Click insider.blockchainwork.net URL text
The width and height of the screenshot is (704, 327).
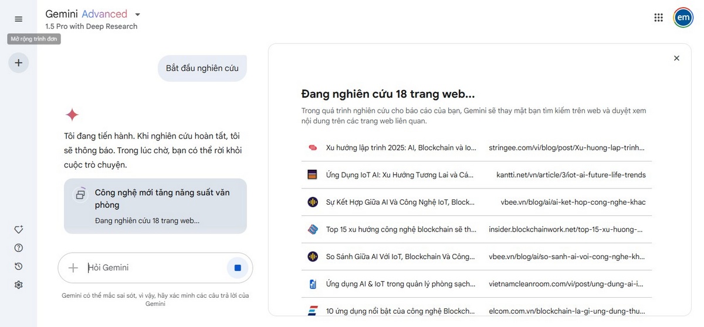pos(566,229)
